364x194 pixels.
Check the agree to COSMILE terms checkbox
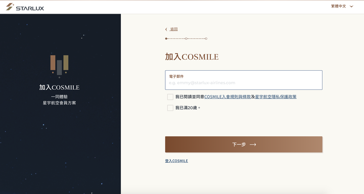(170, 97)
